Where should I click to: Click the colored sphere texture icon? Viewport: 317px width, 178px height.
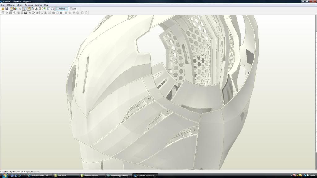[15, 9]
